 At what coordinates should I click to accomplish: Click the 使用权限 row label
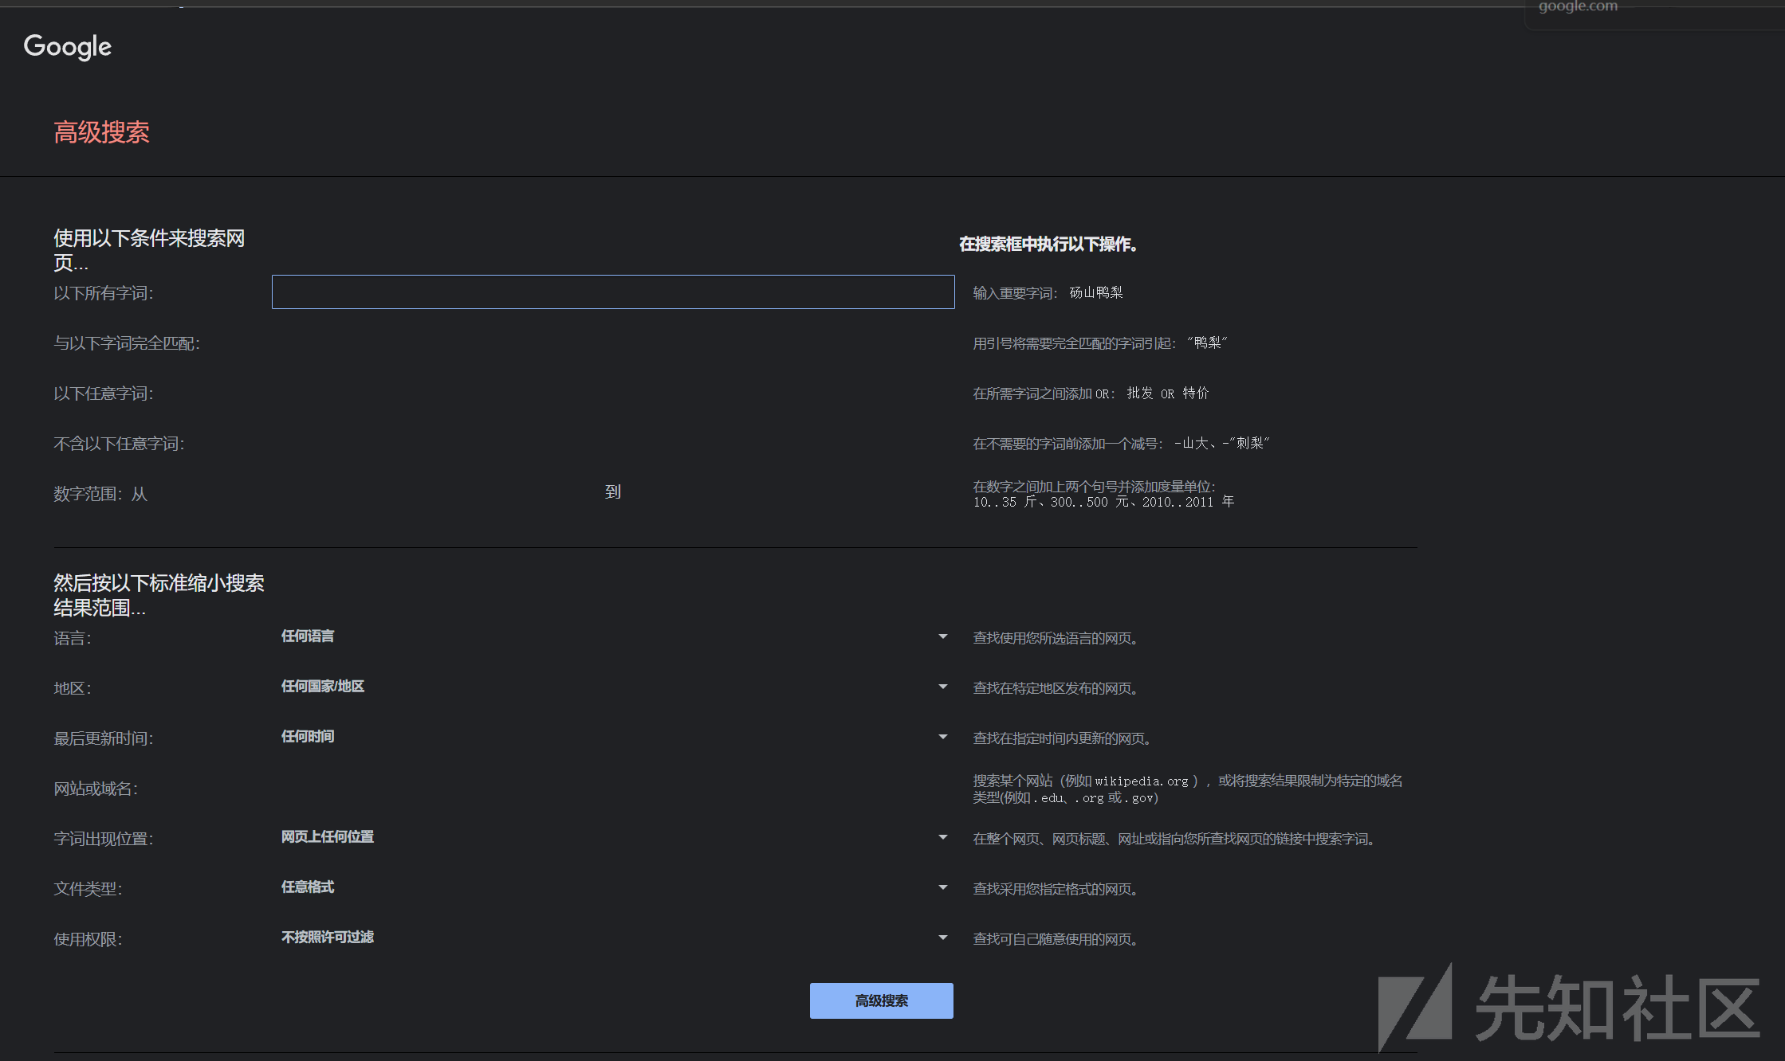88,939
